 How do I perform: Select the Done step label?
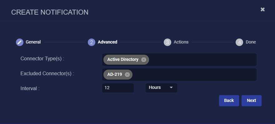tap(251, 42)
